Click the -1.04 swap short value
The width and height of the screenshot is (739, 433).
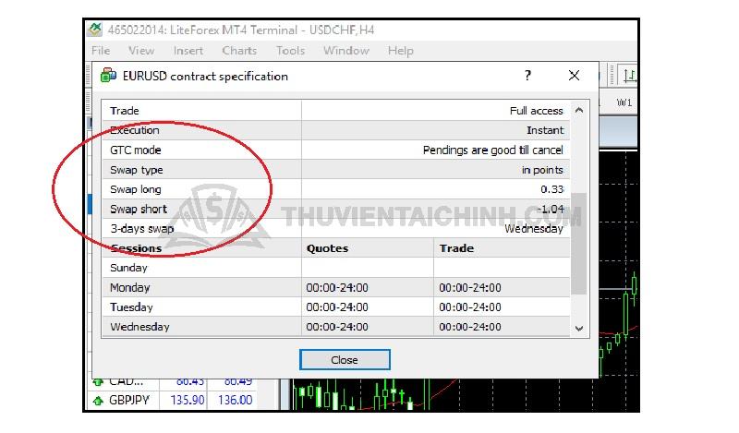(x=550, y=209)
